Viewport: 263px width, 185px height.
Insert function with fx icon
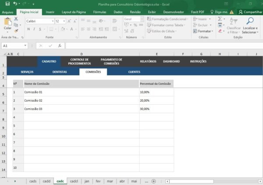[x=60, y=46]
